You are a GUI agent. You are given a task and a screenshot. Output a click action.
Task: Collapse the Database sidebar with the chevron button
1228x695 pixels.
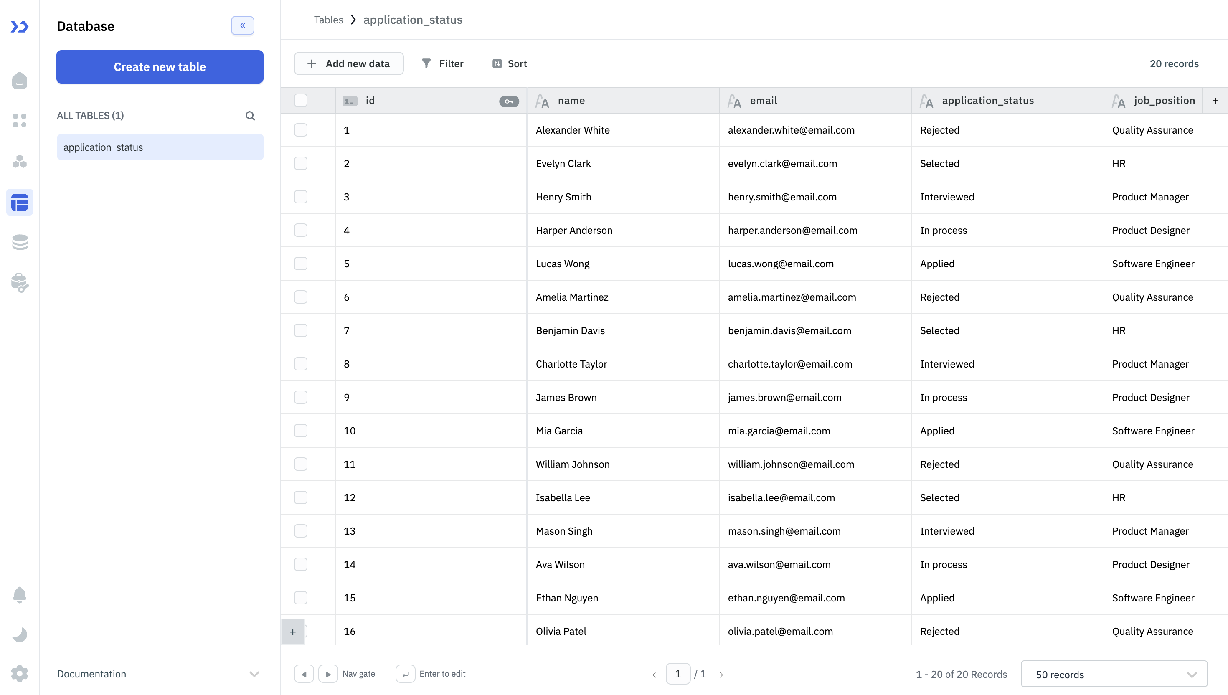(242, 25)
